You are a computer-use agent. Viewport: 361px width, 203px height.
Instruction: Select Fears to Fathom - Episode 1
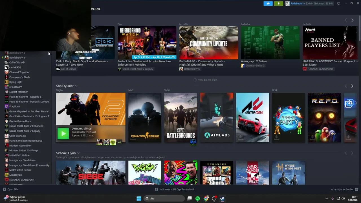tap(25, 97)
